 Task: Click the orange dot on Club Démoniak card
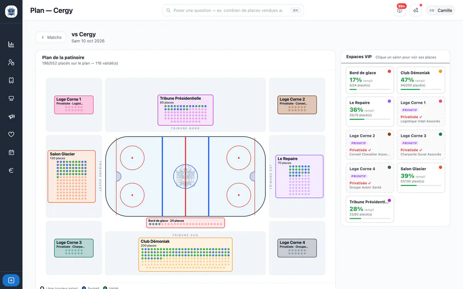(x=440, y=72)
